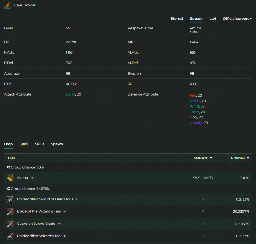Click the Adena coin icon
256x244 pixels.
[10, 178]
